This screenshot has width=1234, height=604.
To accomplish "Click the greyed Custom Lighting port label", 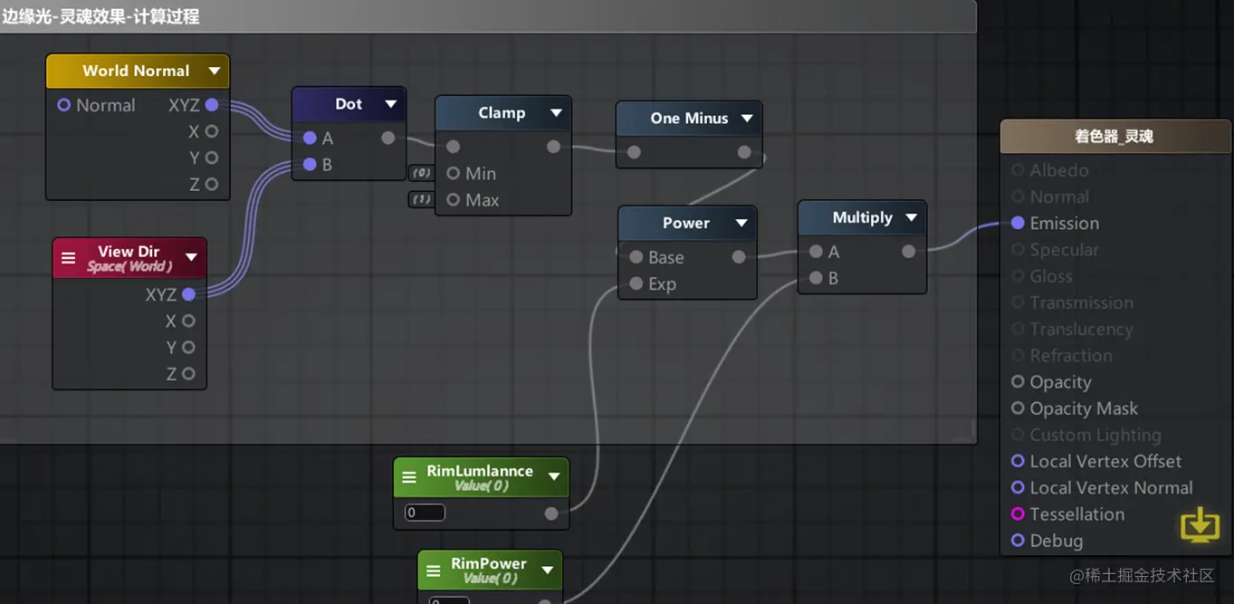I will click(x=1095, y=435).
